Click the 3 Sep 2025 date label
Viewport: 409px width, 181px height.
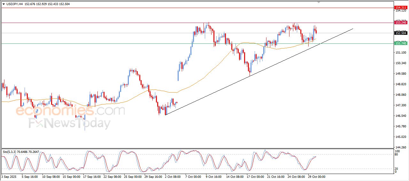pyautogui.click(x=8, y=177)
